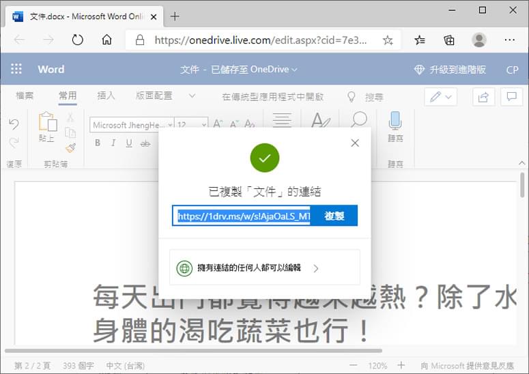Close the 文件.docx browser tab
Viewport: 529px width, 374px height.
point(154,16)
